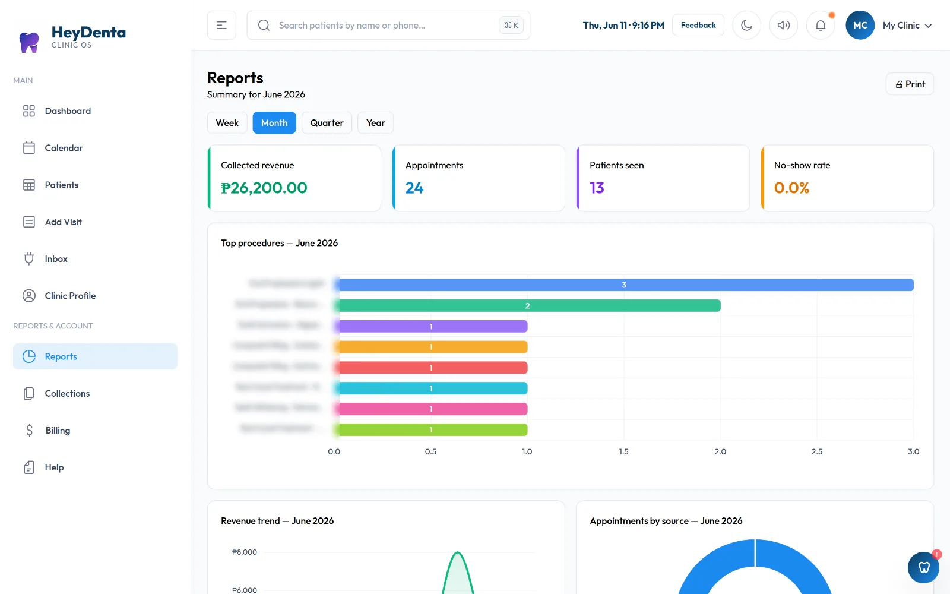Click the 0.0% no-show value
The image size is (950, 594).
[x=791, y=188]
